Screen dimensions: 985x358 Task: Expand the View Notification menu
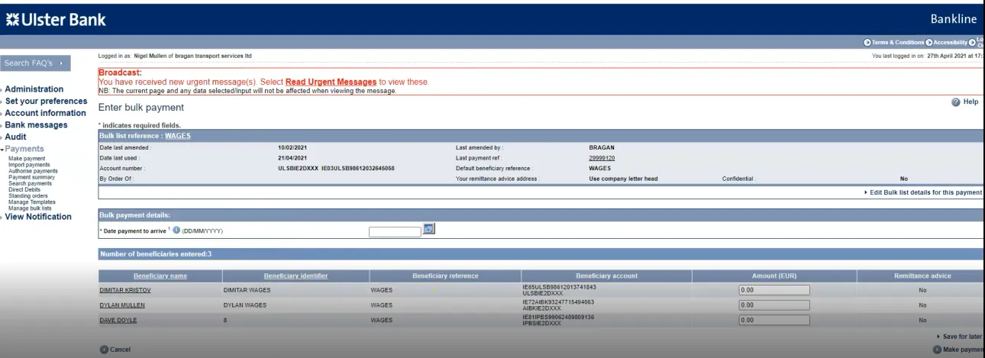click(38, 216)
